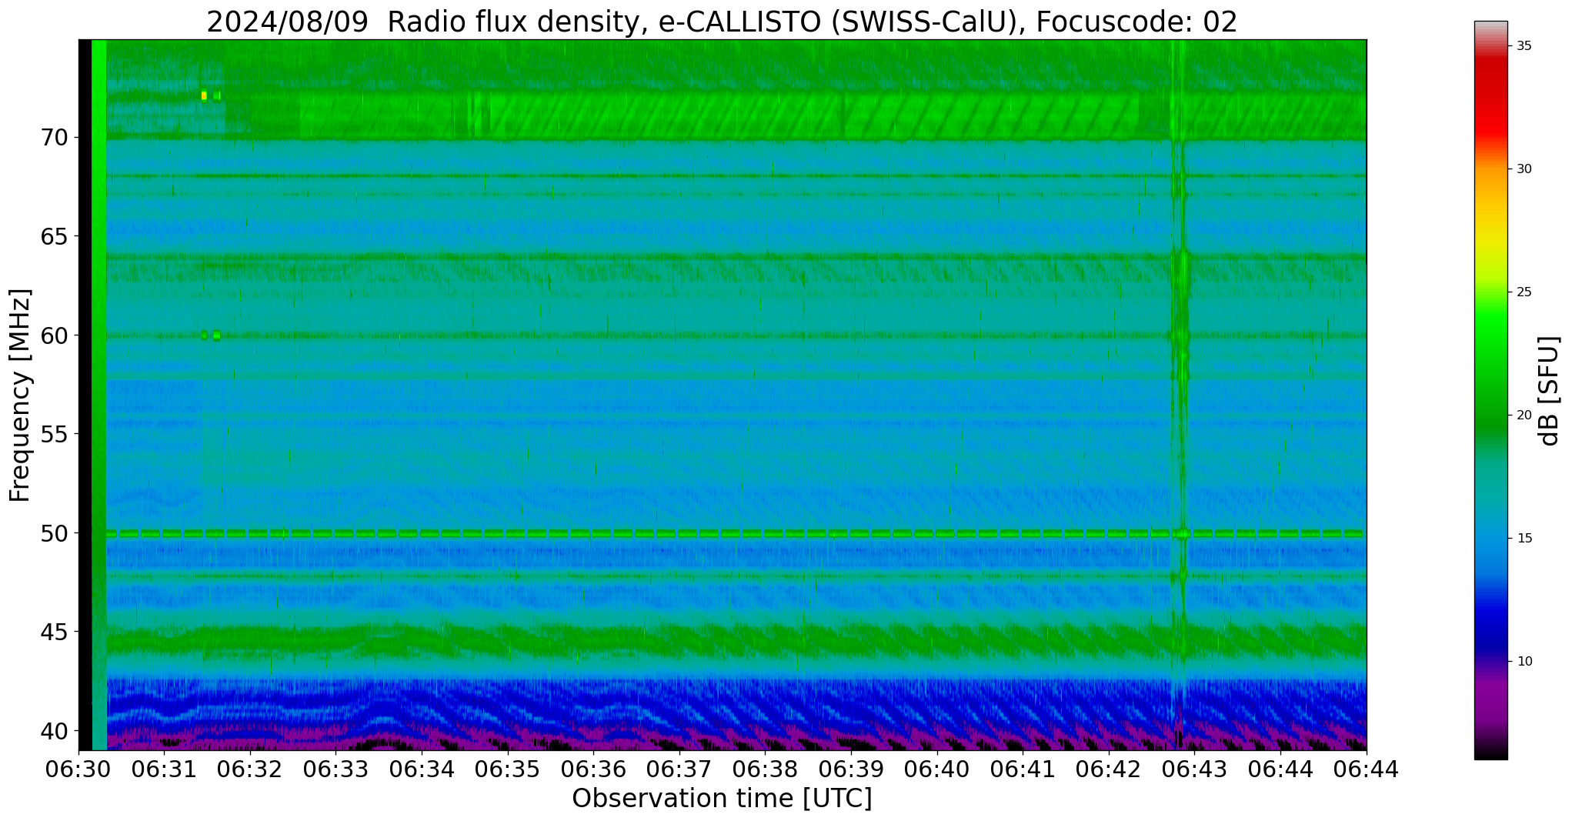This screenshot has height=821, width=1572.
Task: Click the 45 MHz y-axis tick label
Action: coord(55,632)
